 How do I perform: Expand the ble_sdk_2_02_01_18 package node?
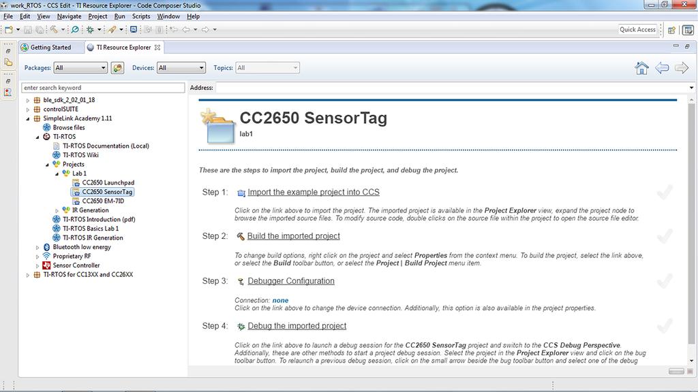[x=27, y=101]
